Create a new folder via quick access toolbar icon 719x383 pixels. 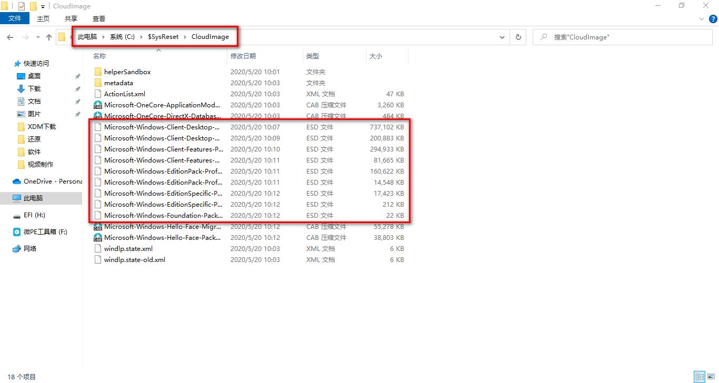33,6
